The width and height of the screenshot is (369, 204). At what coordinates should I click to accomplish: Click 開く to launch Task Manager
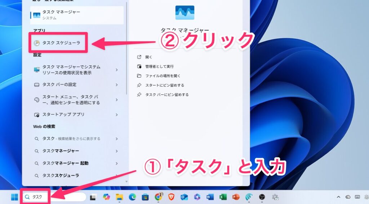point(149,57)
